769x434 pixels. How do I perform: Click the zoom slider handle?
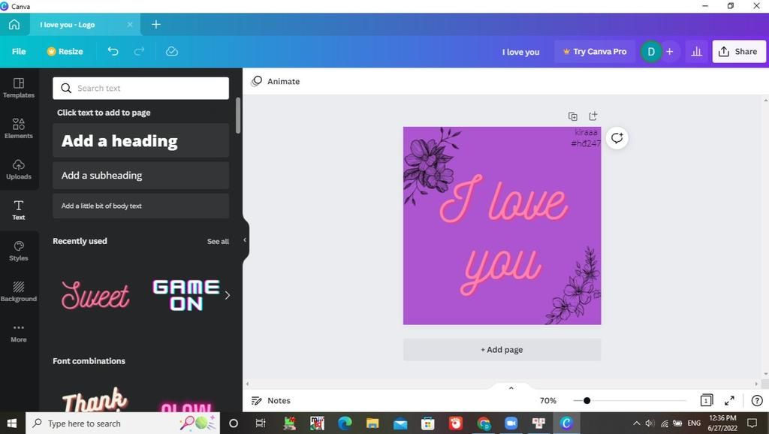point(587,401)
